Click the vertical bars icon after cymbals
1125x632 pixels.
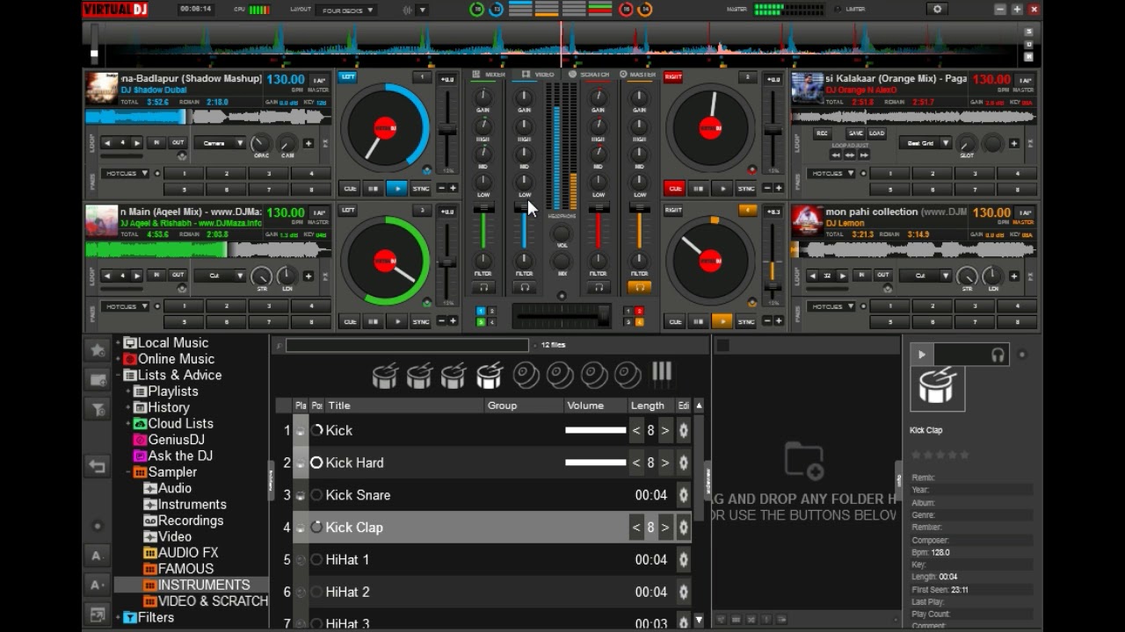pyautogui.click(x=662, y=373)
